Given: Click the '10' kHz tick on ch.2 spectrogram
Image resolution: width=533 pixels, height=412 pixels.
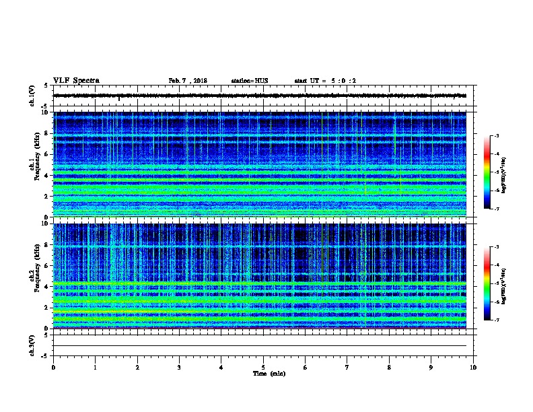Looking at the screenshot, I should (x=46, y=224).
